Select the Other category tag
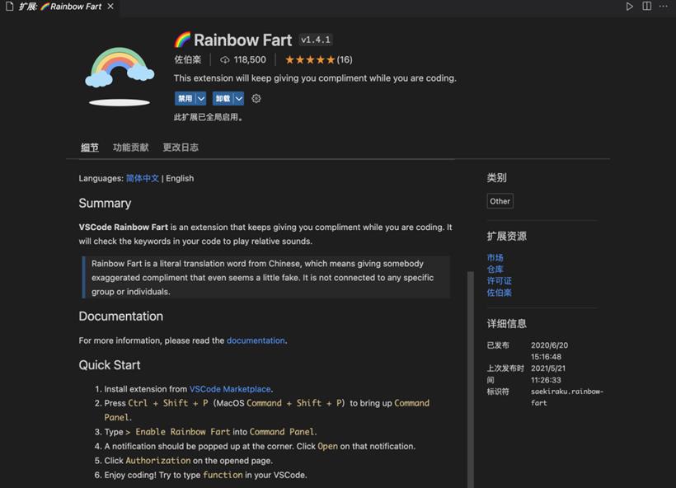This screenshot has height=488, width=676. pyautogui.click(x=500, y=201)
